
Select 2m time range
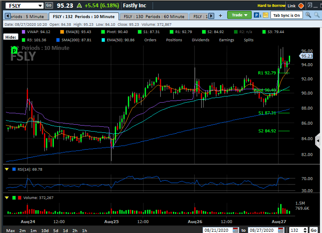[22, 230]
